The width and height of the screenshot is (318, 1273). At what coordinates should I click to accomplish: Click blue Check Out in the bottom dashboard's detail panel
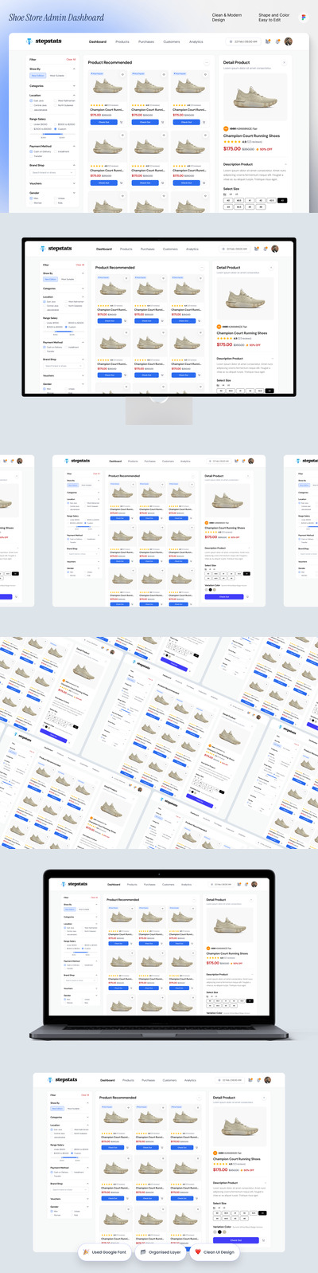pyautogui.click(x=236, y=1240)
